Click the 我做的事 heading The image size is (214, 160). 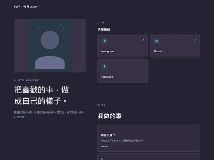coord(109,116)
